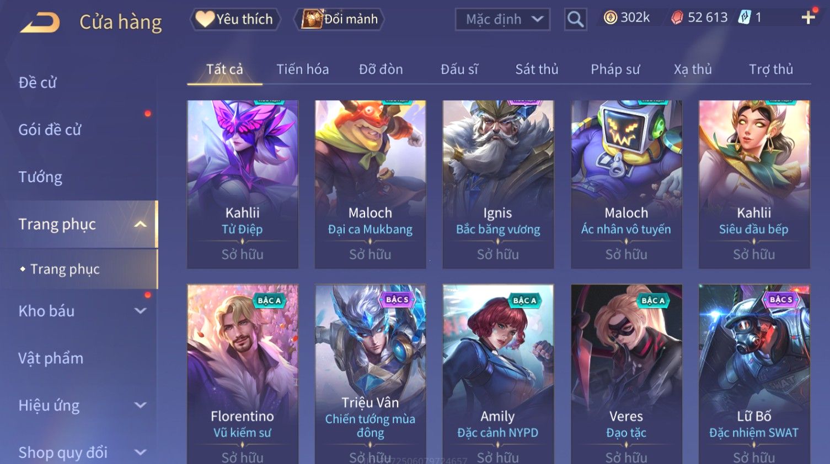The height and width of the screenshot is (464, 830).
Task: Expand the Hiệu ứng sidebar section
Action: pyautogui.click(x=141, y=406)
